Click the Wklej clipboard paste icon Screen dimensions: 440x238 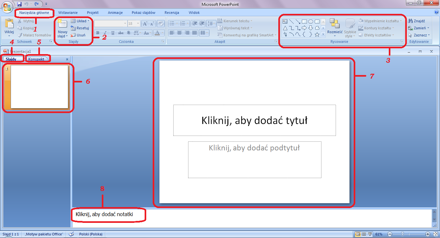point(9,24)
